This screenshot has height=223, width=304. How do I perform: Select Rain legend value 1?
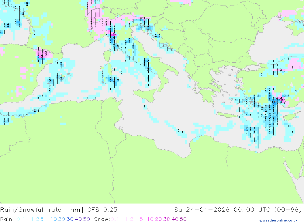tap(32, 219)
